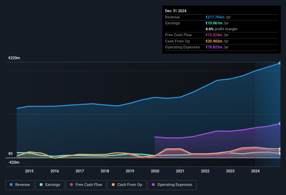Click the Cash From Op endpoint marker
The height and width of the screenshot is (195, 286).
click(280, 149)
